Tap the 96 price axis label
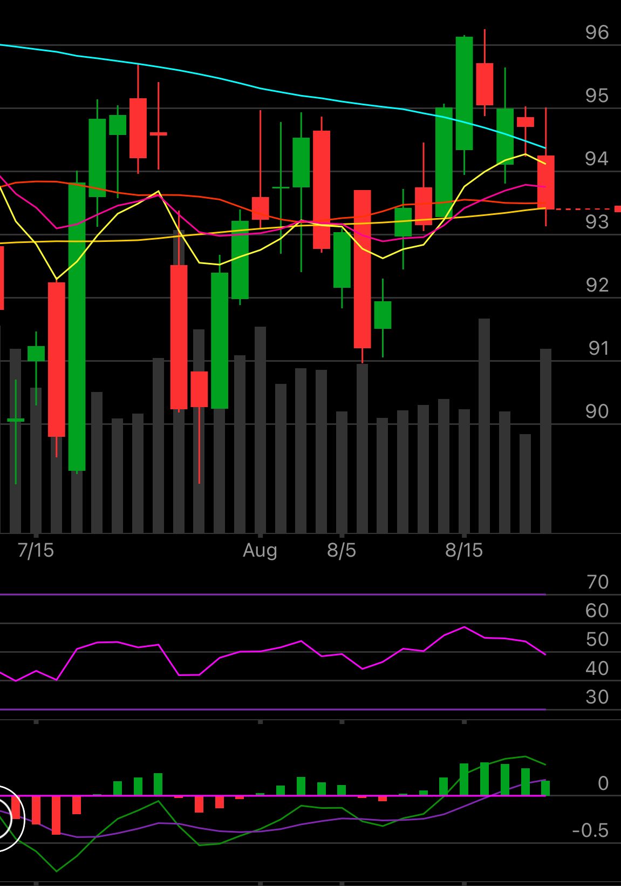 point(597,32)
